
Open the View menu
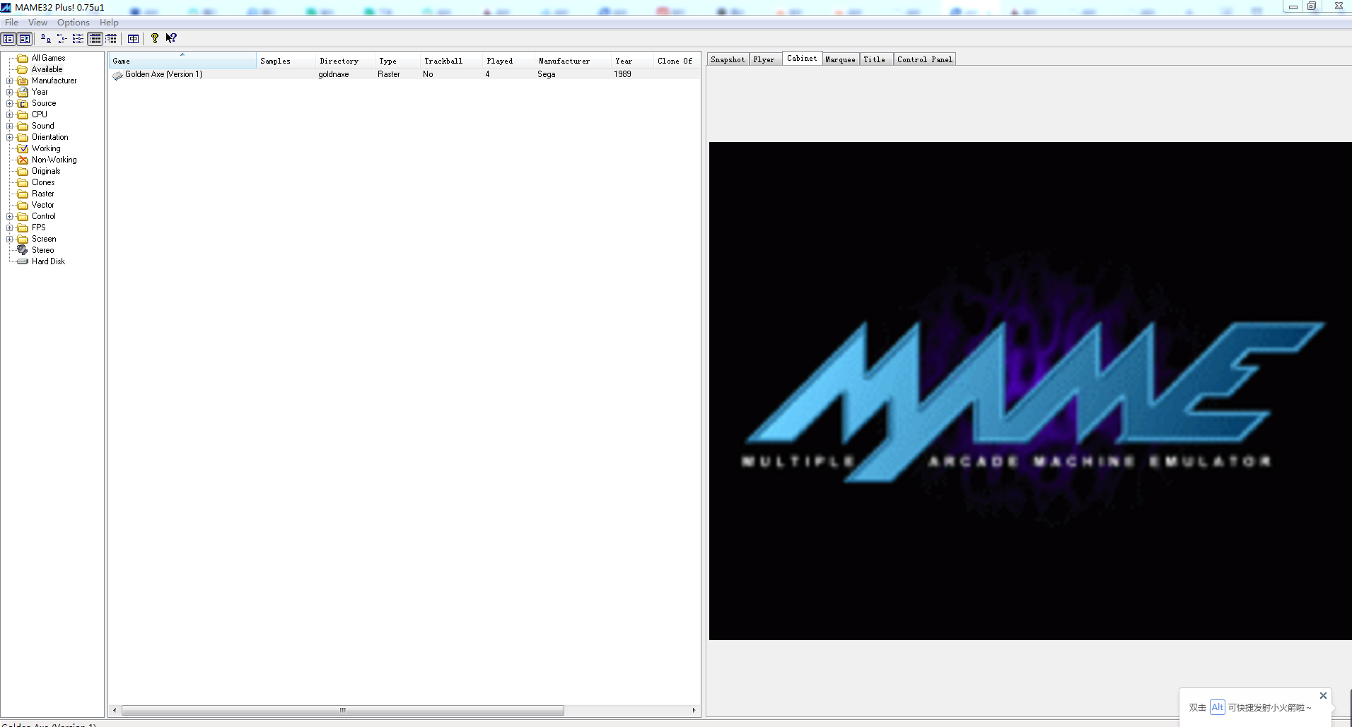pyautogui.click(x=37, y=23)
